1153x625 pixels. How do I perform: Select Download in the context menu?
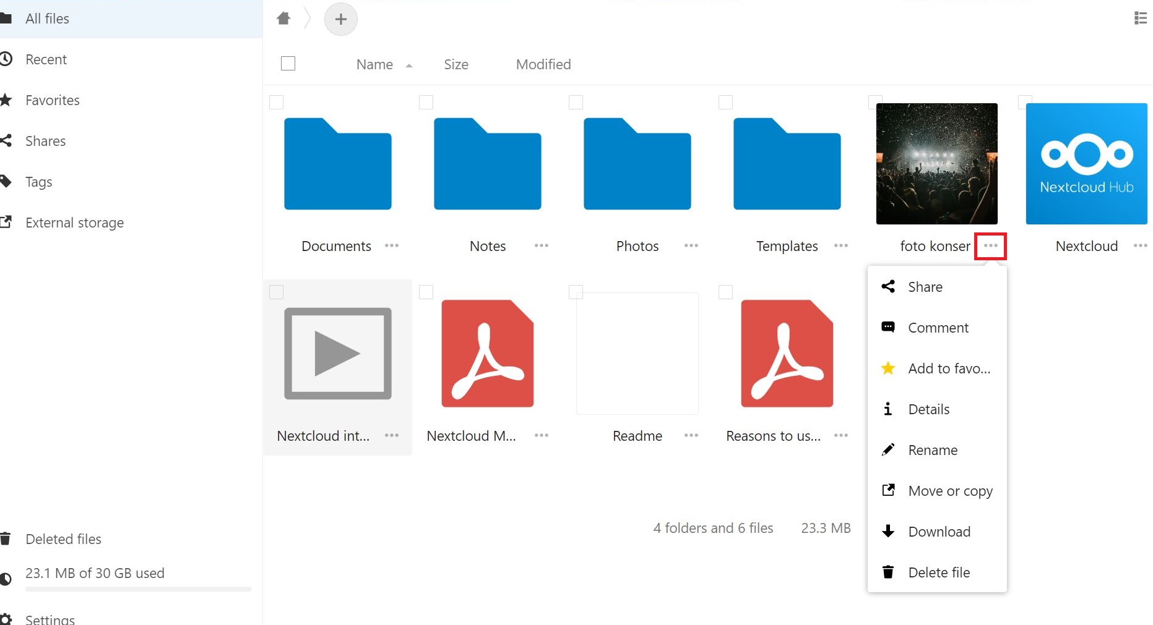pyautogui.click(x=939, y=531)
